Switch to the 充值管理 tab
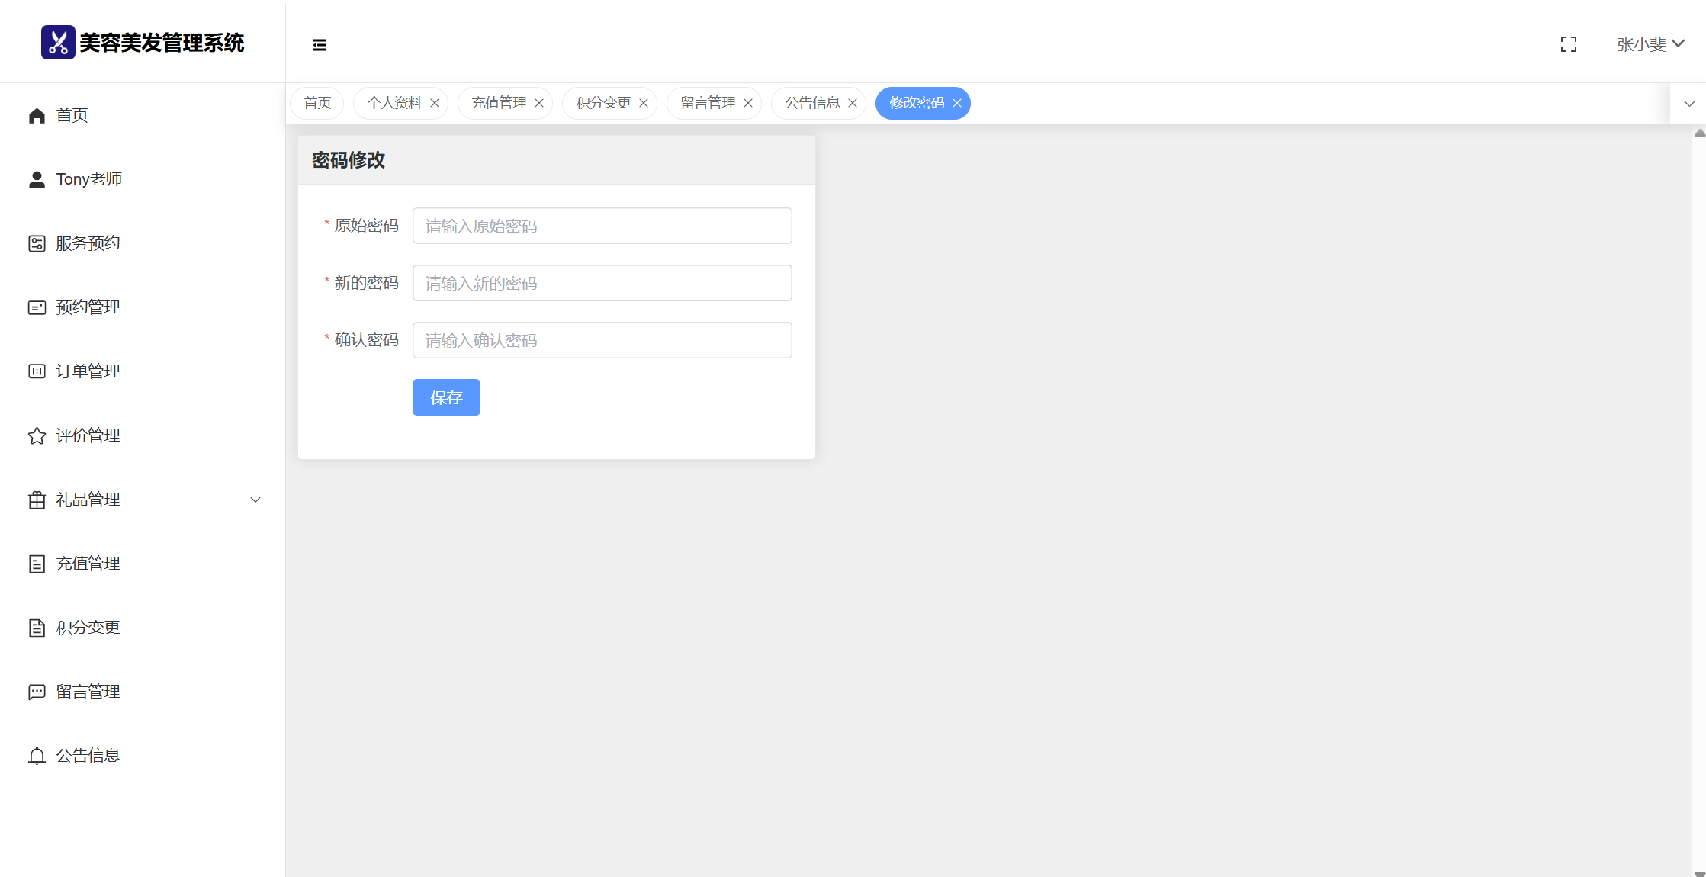The image size is (1706, 877). tap(499, 103)
